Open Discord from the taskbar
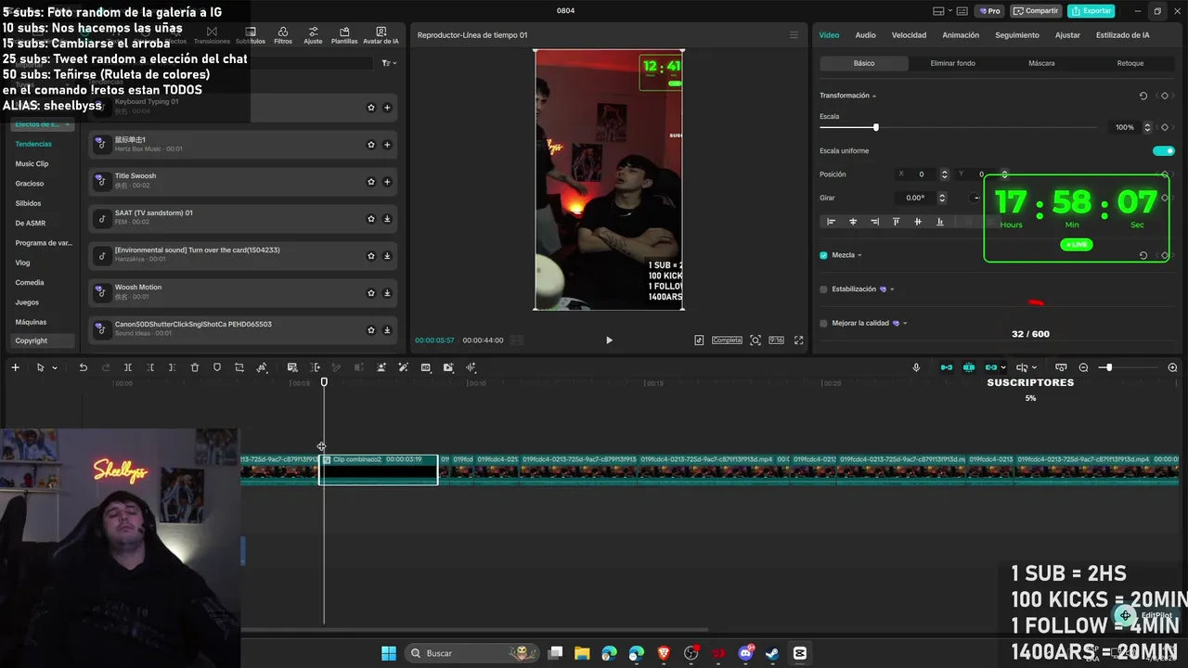 [x=745, y=653]
